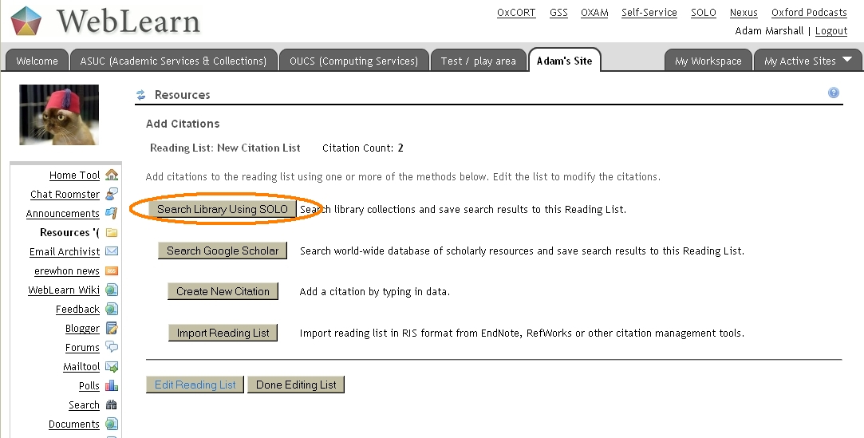
Task: Open the My Workspace tab
Action: 708,61
